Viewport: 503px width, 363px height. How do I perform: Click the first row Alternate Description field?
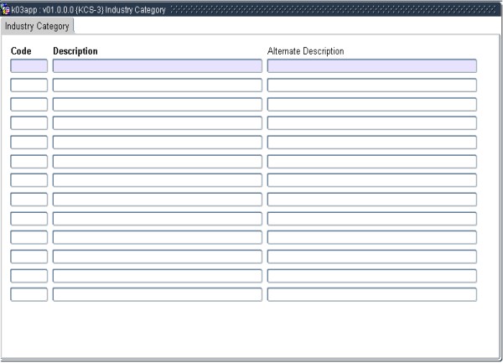(371, 65)
